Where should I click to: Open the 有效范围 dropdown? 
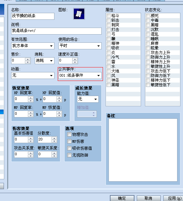tap(33, 46)
